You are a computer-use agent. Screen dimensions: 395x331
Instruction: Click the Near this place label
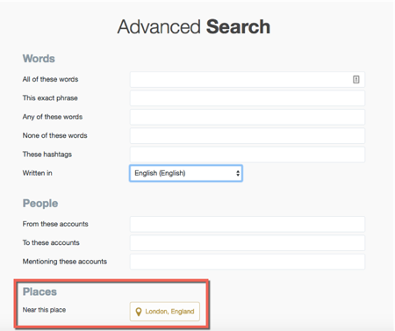[x=44, y=310]
